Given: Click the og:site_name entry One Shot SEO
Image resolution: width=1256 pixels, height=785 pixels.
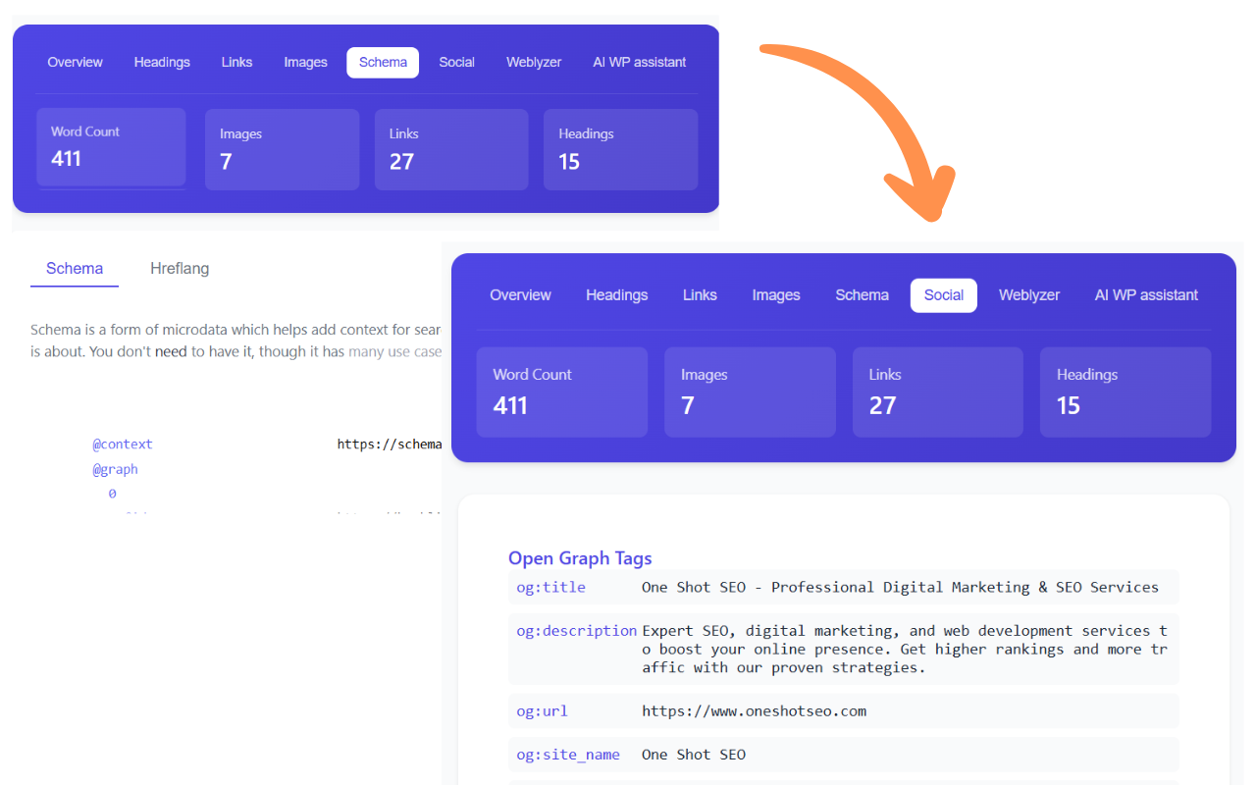Looking at the screenshot, I should coord(568,755).
